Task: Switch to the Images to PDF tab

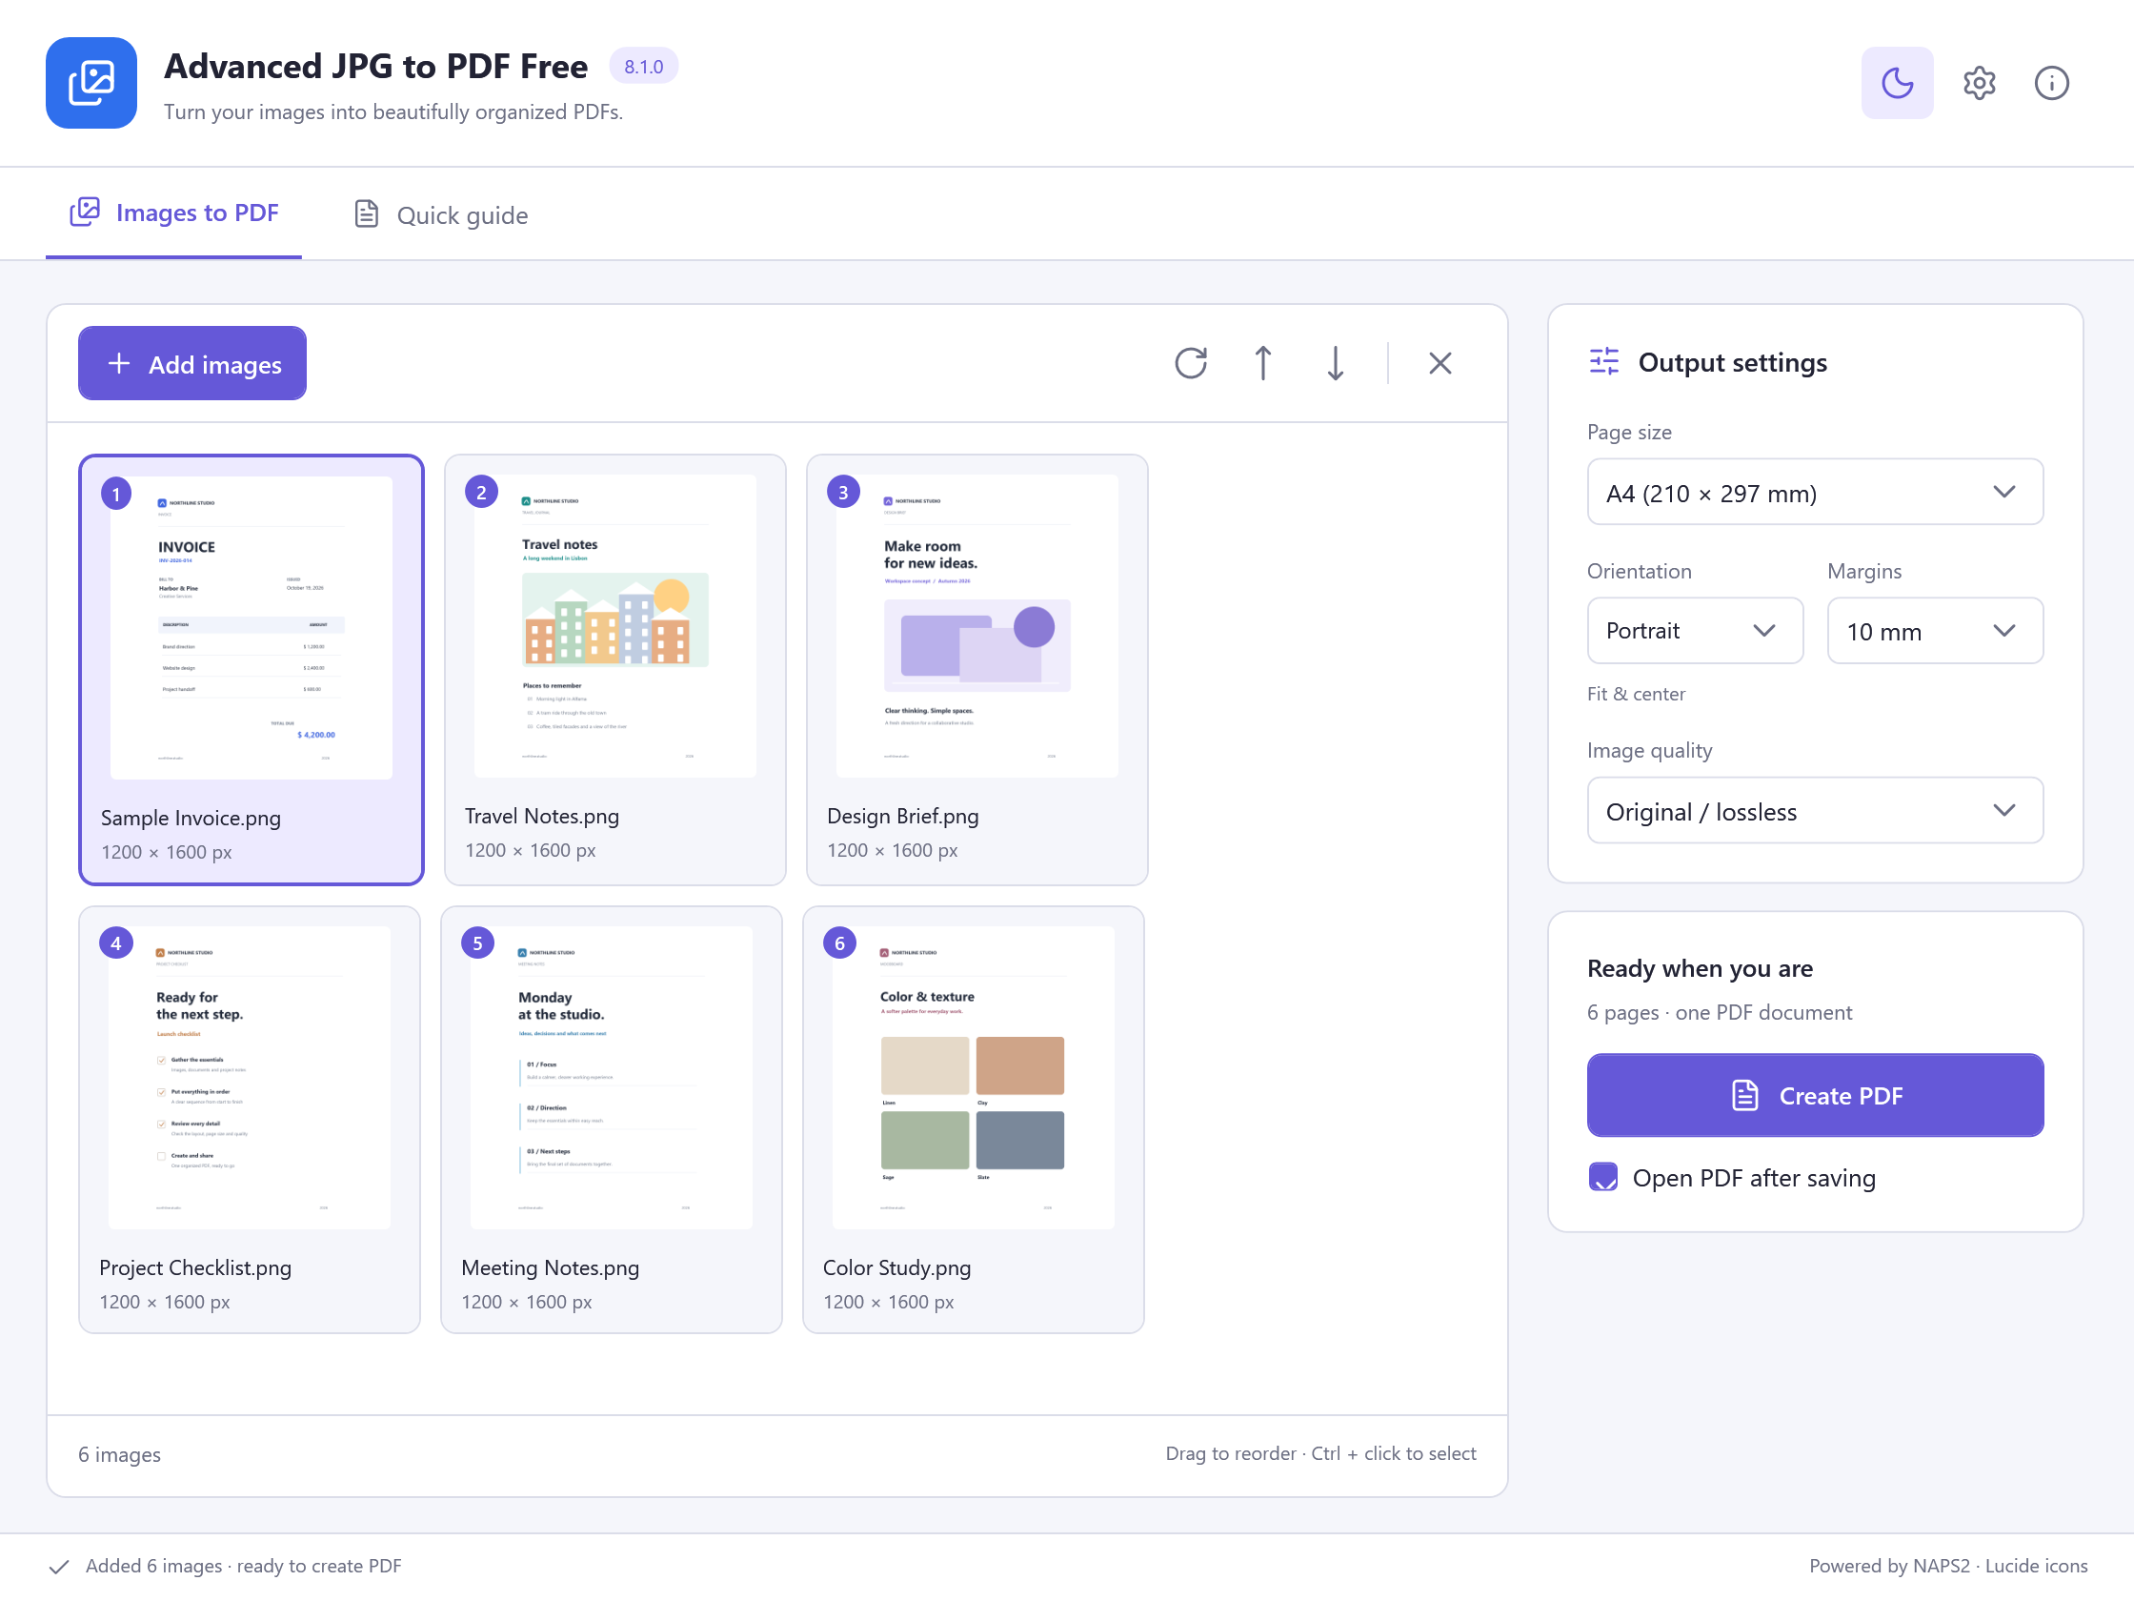Action: tap(173, 213)
